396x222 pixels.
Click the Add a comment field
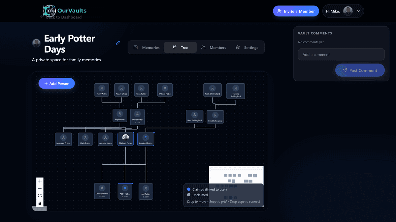tap(341, 54)
